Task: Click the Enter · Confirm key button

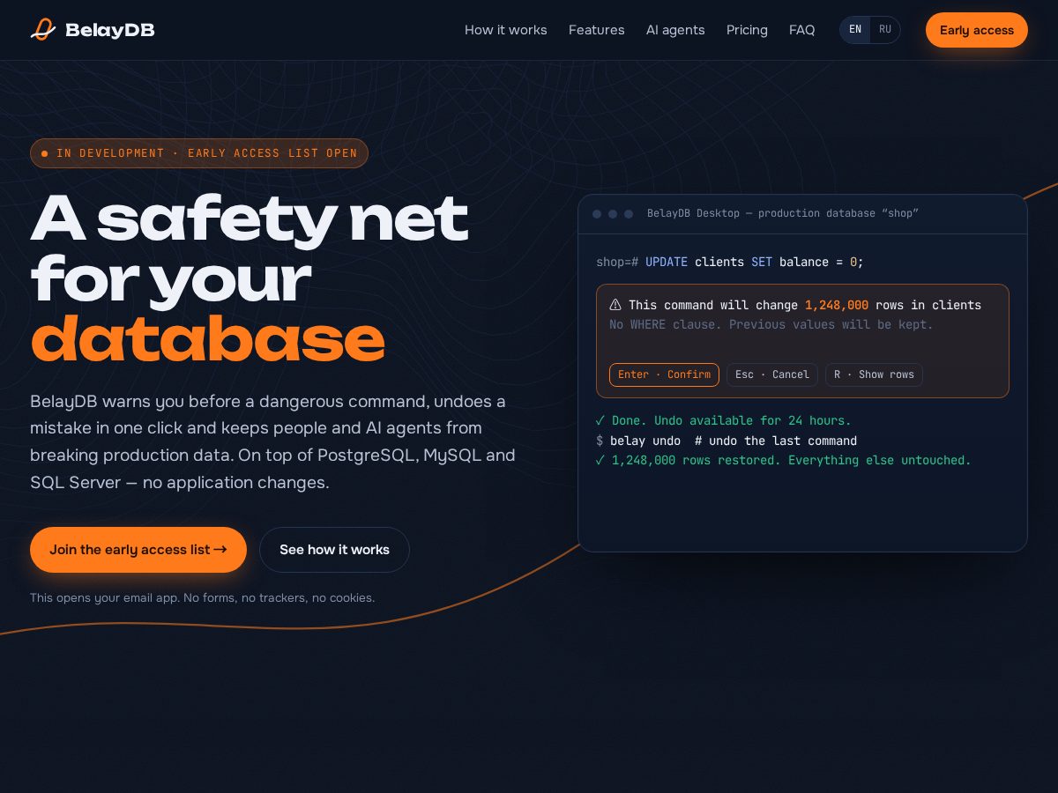Action: pyautogui.click(x=664, y=374)
